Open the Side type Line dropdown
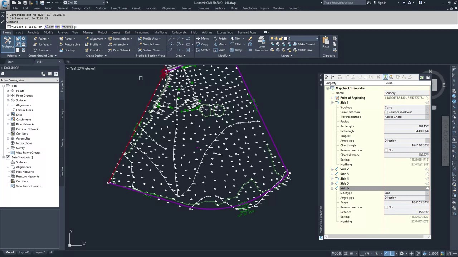This screenshot has height=257, width=458. (x=427, y=193)
